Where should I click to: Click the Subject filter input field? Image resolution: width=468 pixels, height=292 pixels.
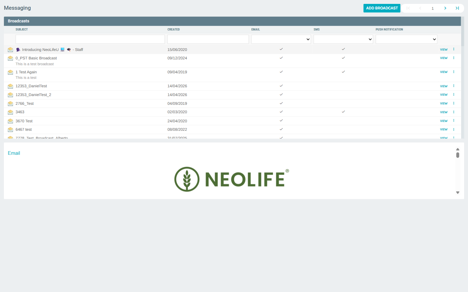(x=90, y=39)
